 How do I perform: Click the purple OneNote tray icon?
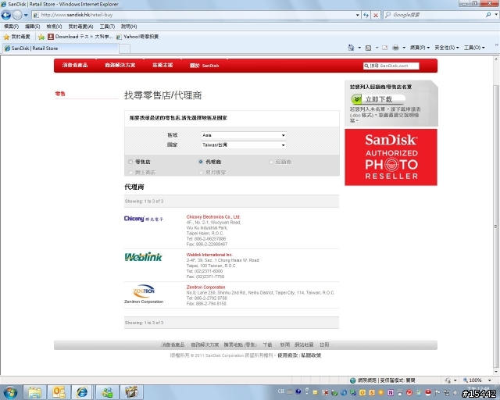point(391,393)
